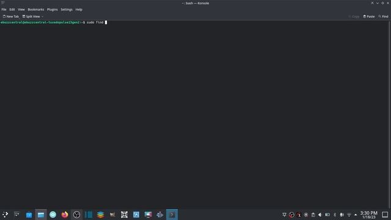This screenshot has height=220, width=391.
Task: Click the Copy toolbar button
Action: tap(354, 16)
